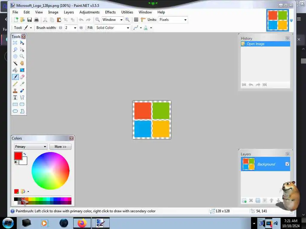306x229 pixels.
Task: Open the Edit menu
Action: 27,12
